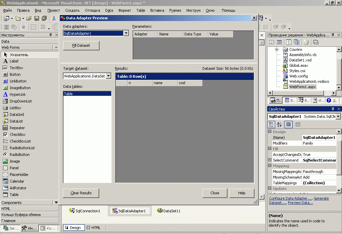
Task: Collapse the Design property category
Action: pos(270,132)
